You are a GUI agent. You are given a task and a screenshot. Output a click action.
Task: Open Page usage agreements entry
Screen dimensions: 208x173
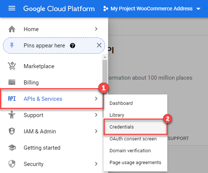pyautogui.click(x=135, y=163)
